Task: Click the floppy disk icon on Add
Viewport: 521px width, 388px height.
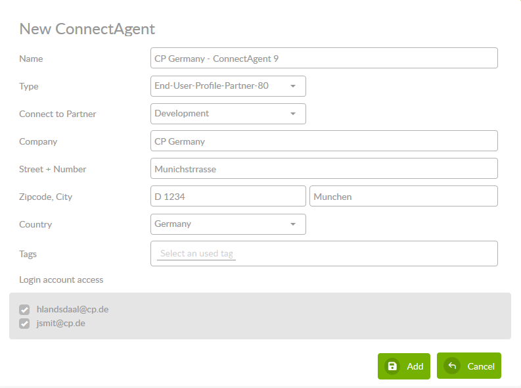Action: point(392,366)
